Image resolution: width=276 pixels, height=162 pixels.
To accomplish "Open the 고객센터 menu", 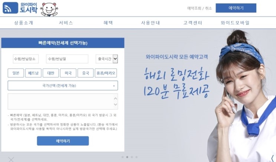I will tap(192, 23).
